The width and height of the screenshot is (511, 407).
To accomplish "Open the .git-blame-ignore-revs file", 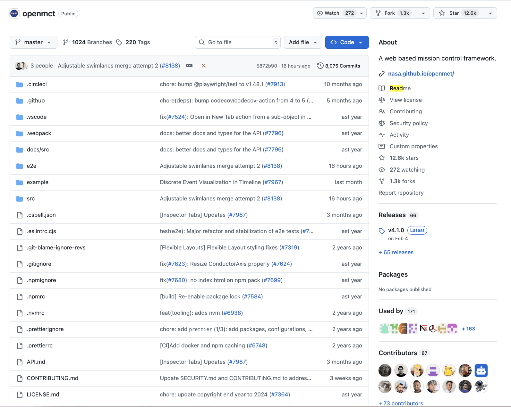I will [x=56, y=248].
